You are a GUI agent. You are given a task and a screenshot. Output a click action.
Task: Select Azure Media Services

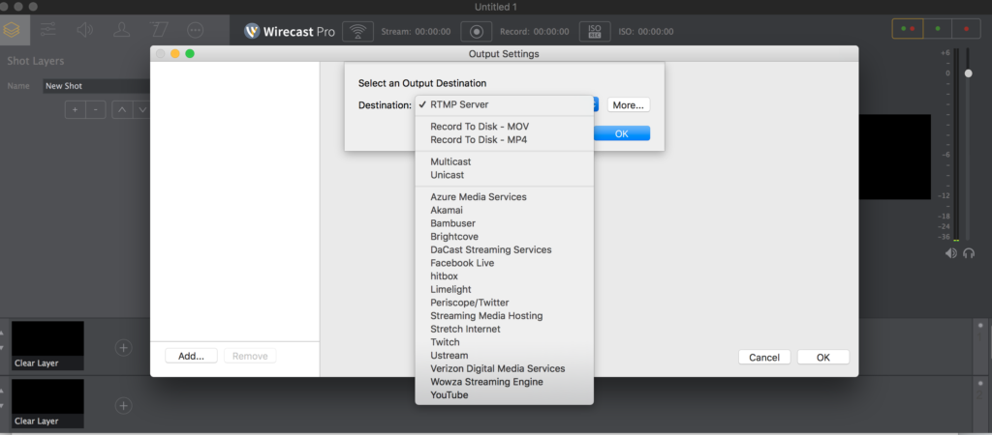pyautogui.click(x=504, y=197)
